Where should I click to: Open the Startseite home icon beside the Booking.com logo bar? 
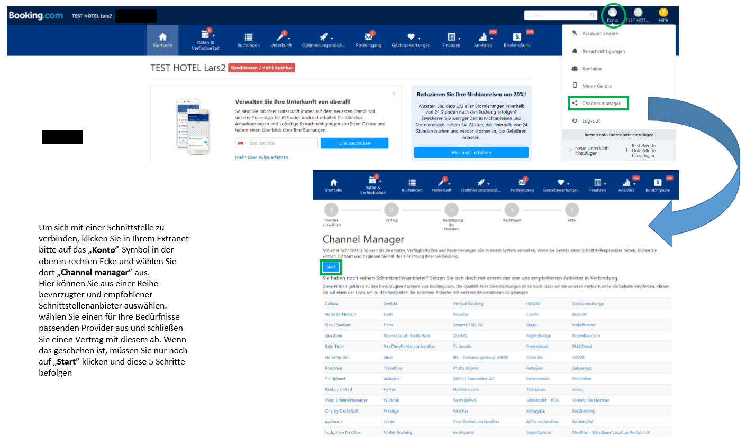pyautogui.click(x=162, y=40)
